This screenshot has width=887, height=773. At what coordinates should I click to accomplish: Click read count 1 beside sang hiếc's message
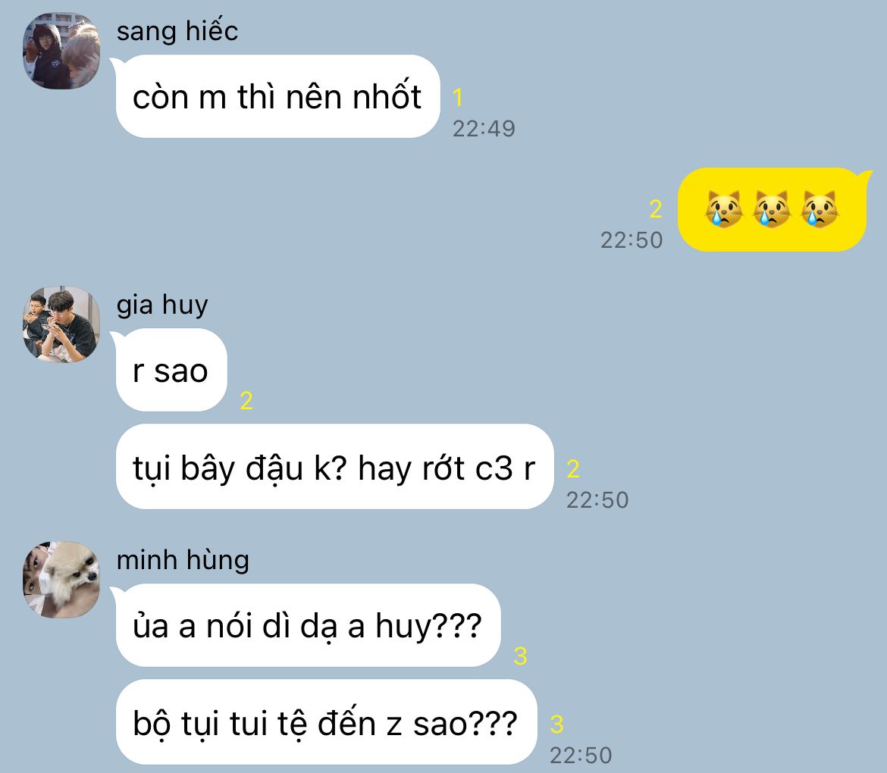pyautogui.click(x=458, y=98)
